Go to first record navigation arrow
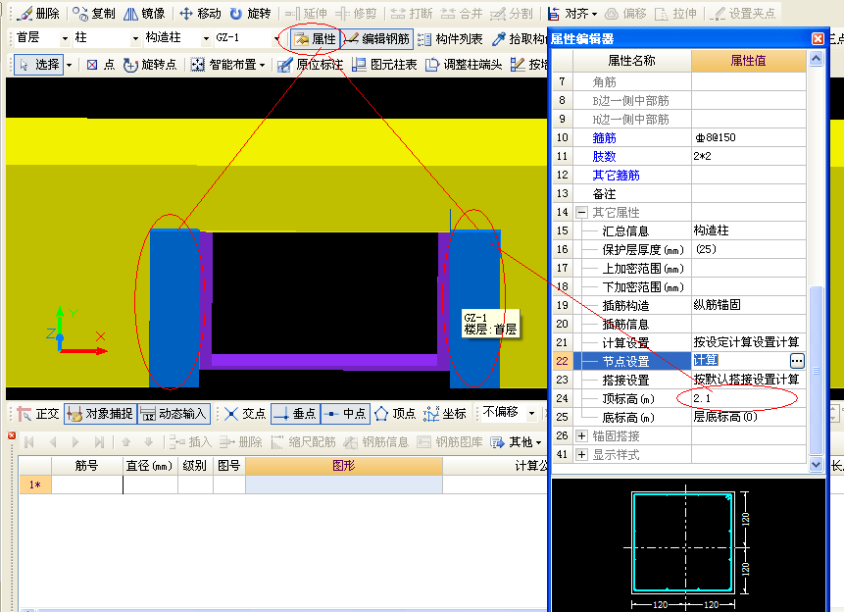844x612 pixels. (x=29, y=442)
